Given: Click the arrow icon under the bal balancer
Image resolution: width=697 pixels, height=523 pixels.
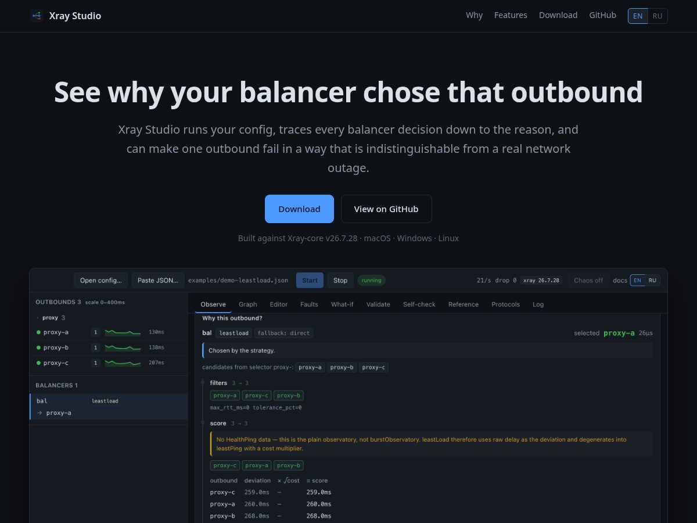Looking at the screenshot, I should coord(39,413).
